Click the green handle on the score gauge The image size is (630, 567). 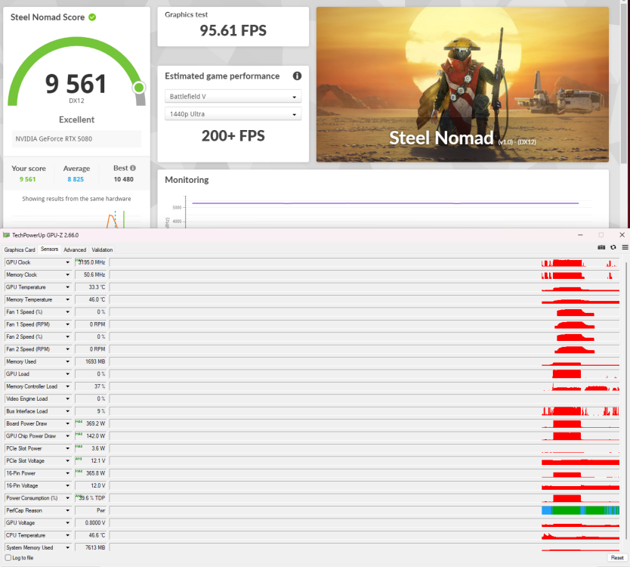(139, 87)
